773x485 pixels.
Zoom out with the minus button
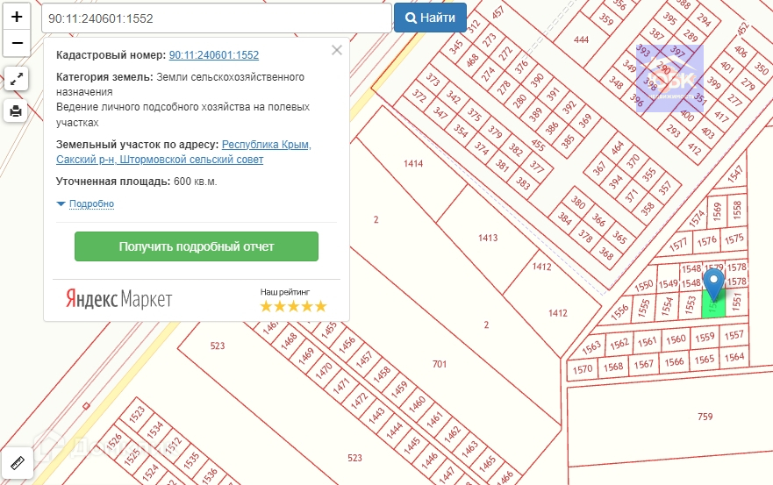click(x=17, y=42)
